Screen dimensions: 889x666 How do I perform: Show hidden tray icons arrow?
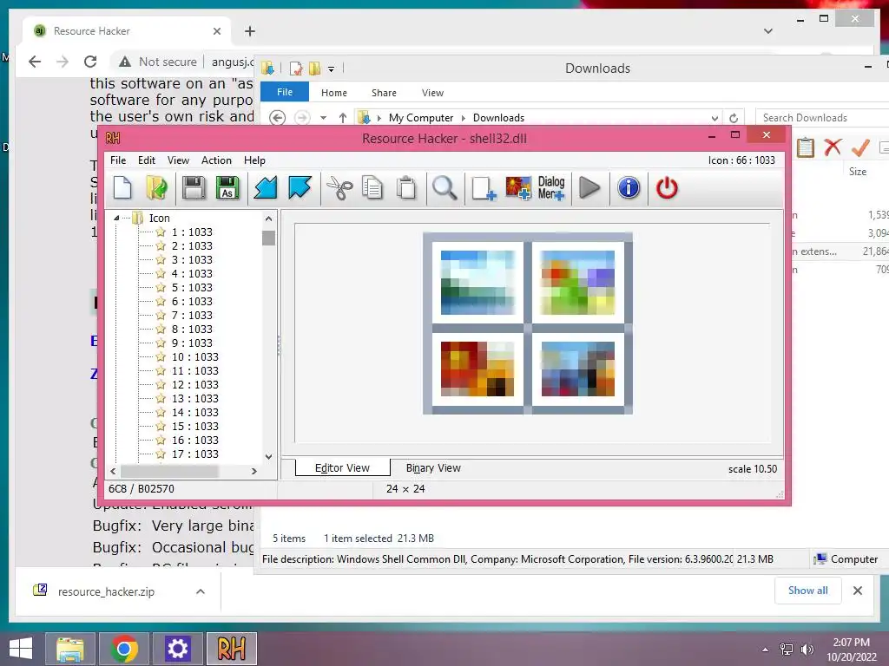pos(766,650)
